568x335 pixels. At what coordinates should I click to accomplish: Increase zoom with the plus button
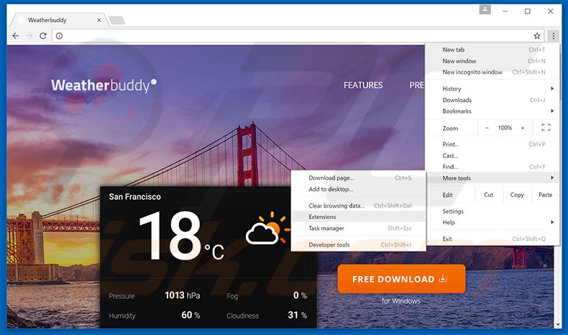click(523, 128)
